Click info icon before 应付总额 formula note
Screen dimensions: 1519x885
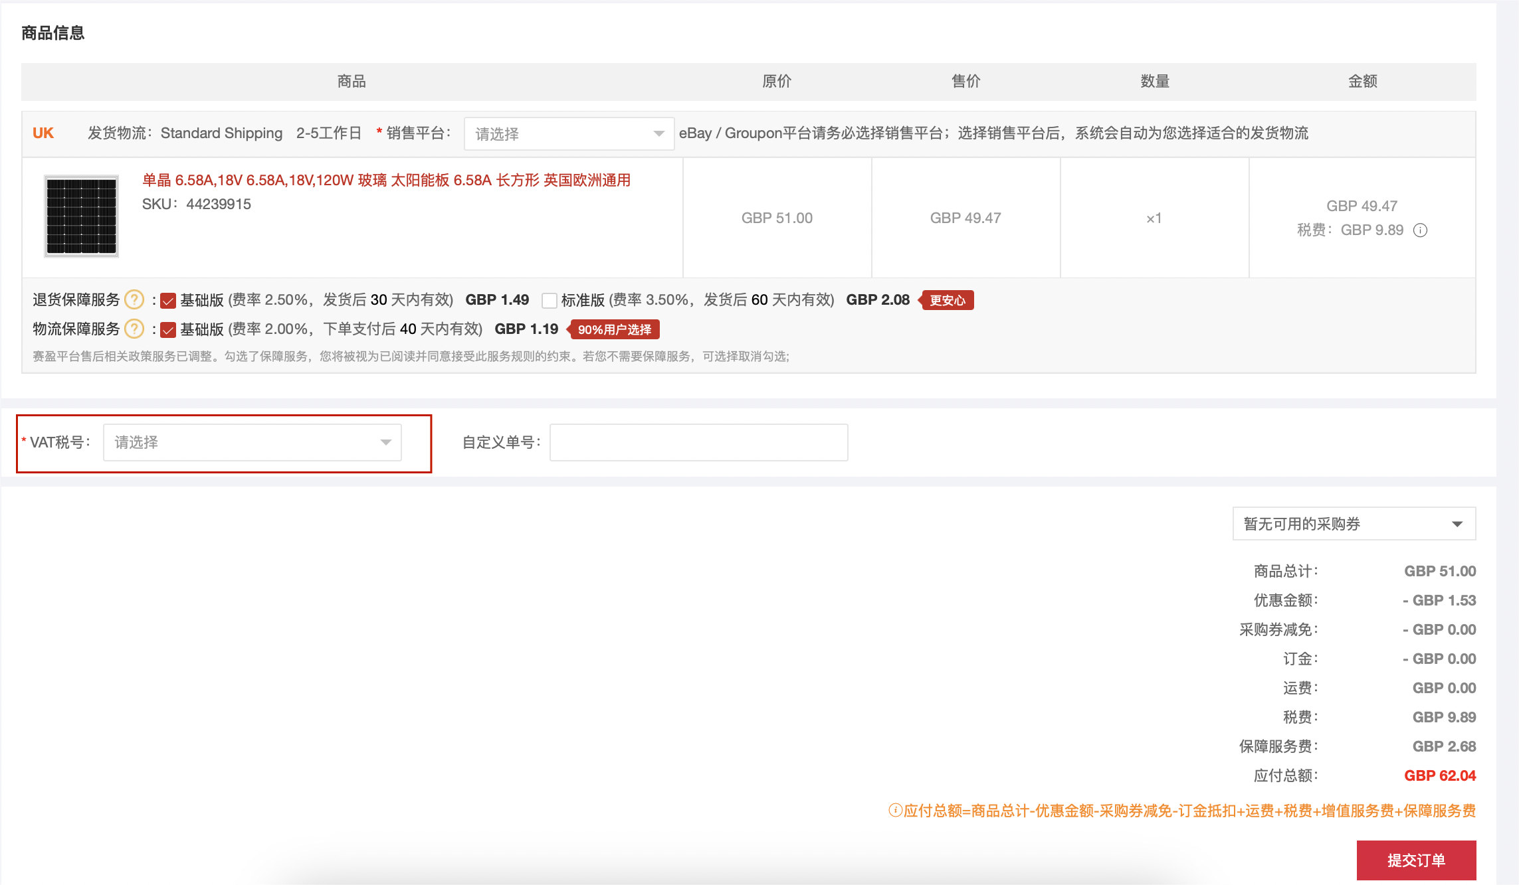click(x=894, y=810)
